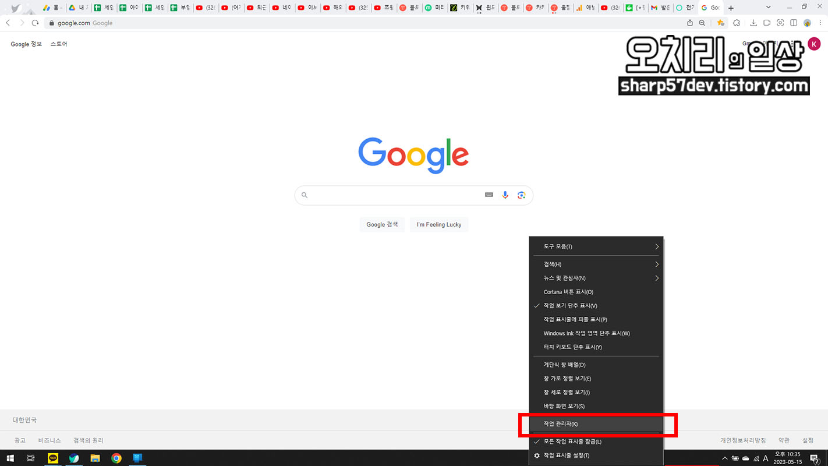The image size is (828, 466).
Task: Click the zoom magnifier icon in address bar
Action: (702, 23)
